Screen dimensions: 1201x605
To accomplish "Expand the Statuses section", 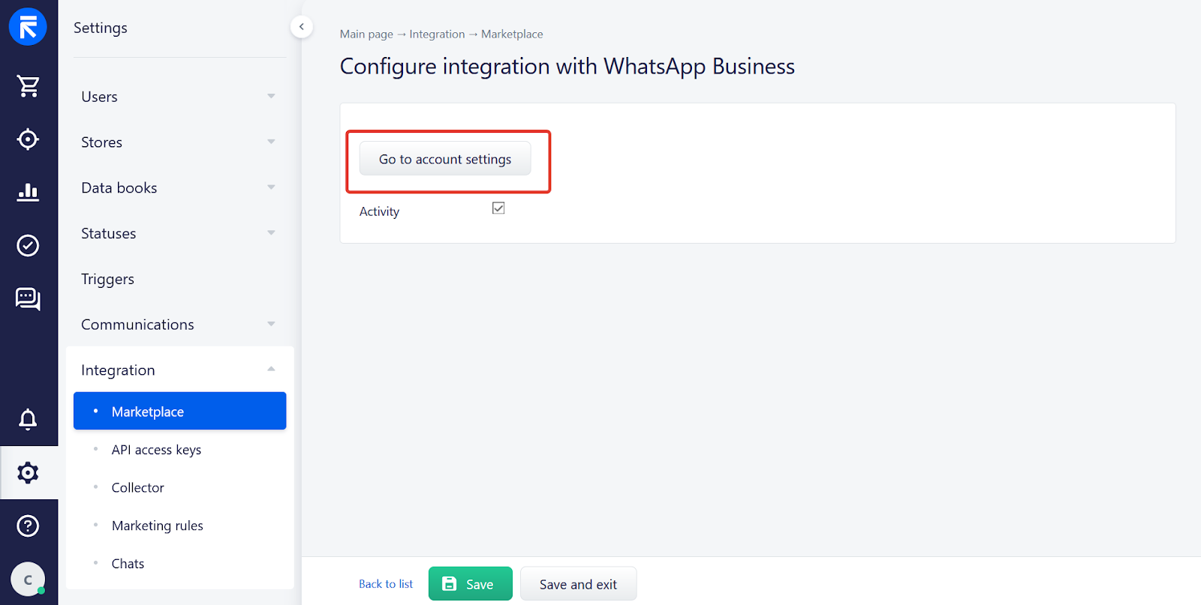I will (x=179, y=234).
